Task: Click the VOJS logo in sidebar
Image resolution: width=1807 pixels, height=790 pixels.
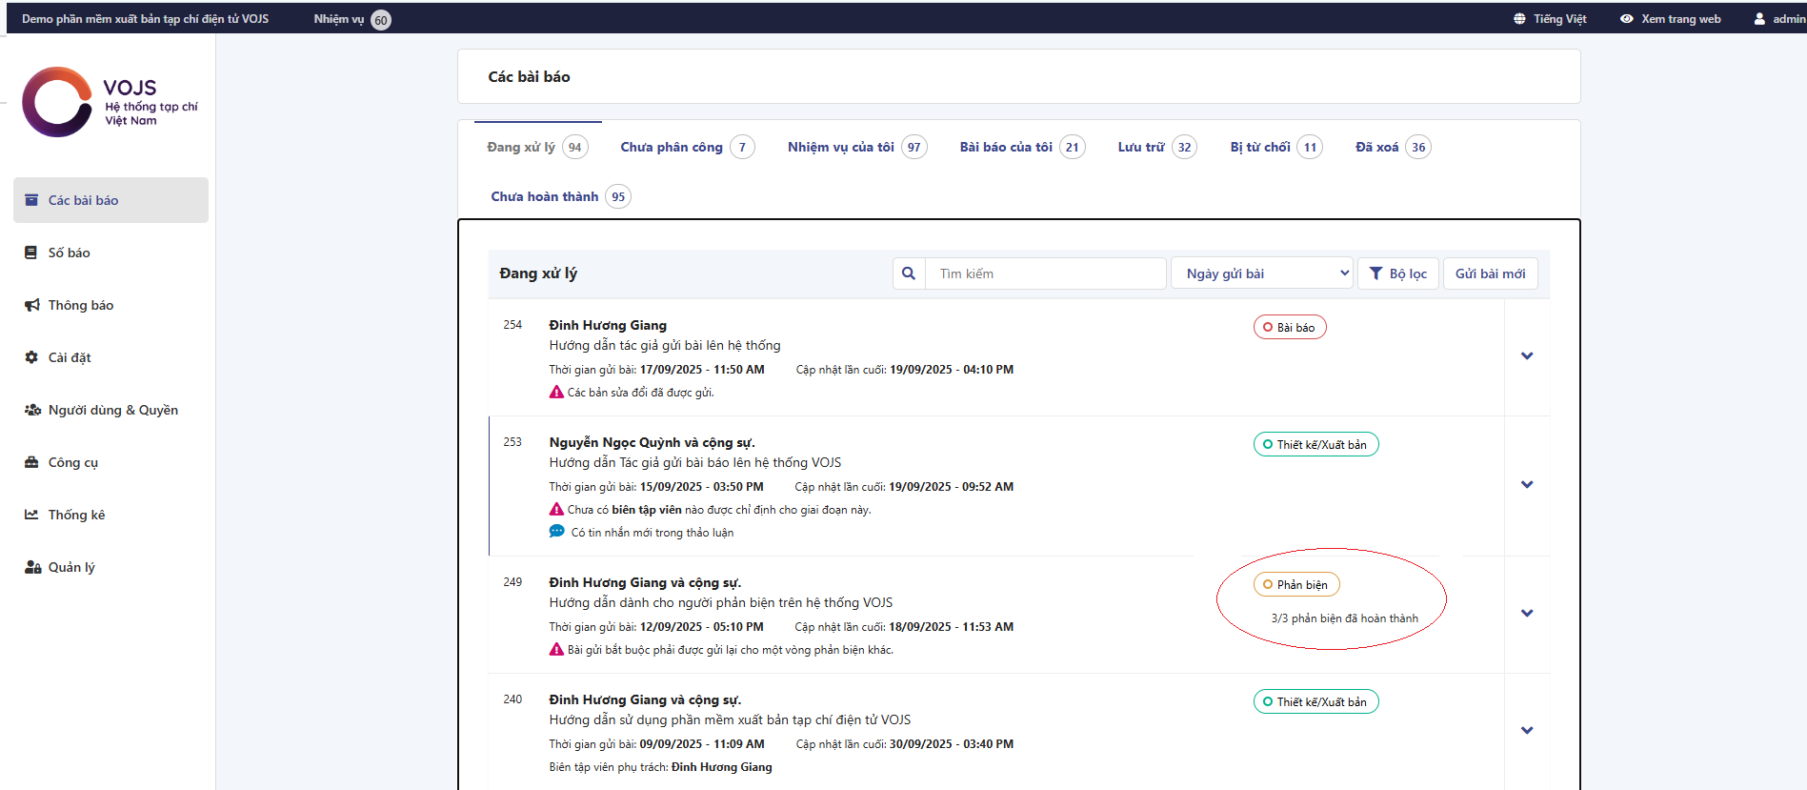Action: (x=110, y=102)
